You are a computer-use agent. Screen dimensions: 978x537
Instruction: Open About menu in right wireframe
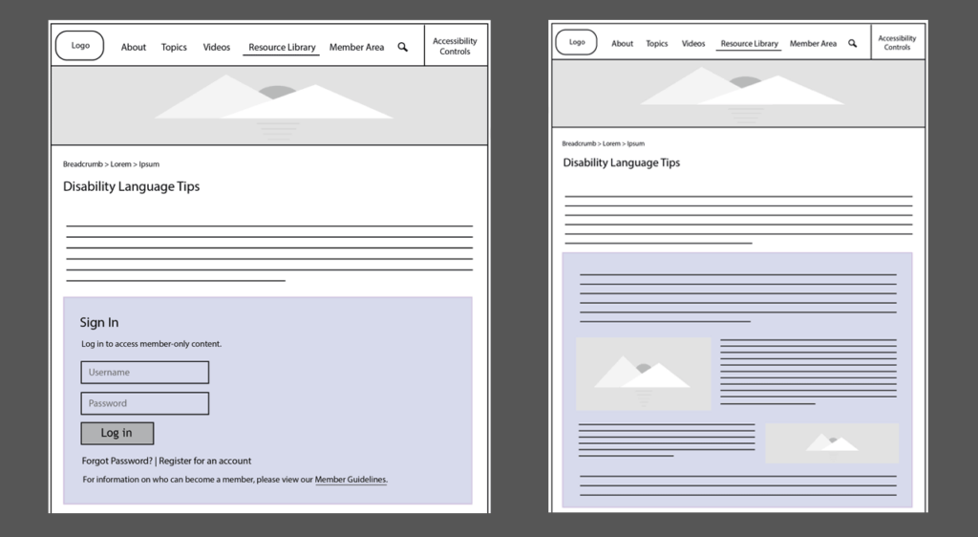pyautogui.click(x=623, y=43)
